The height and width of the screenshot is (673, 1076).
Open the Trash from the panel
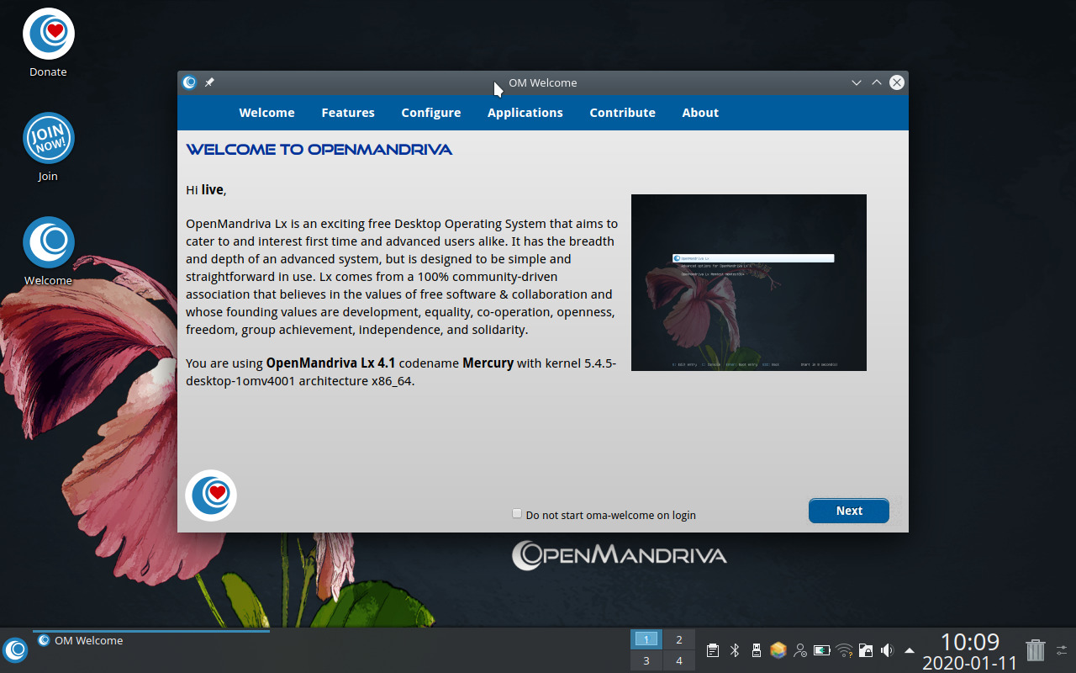click(1034, 649)
